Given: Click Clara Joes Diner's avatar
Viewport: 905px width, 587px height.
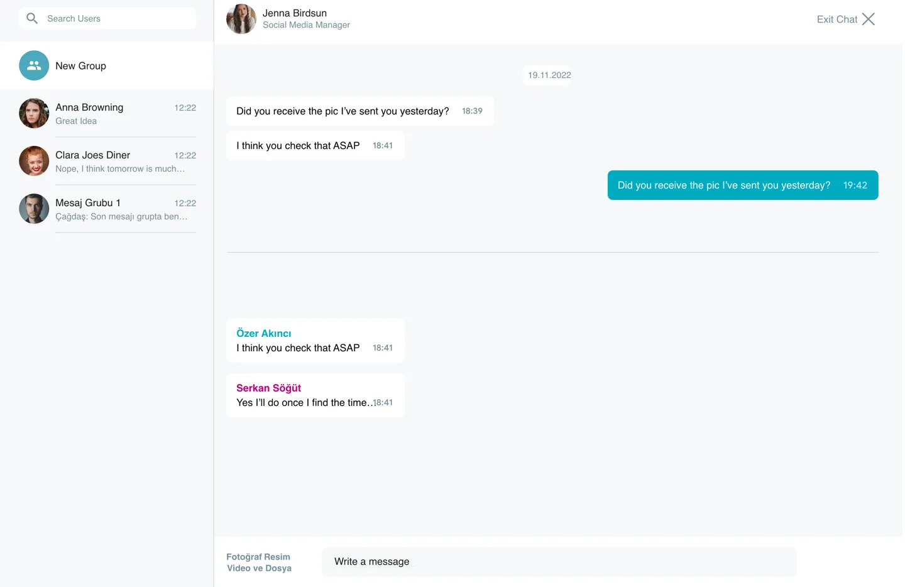Looking at the screenshot, I should [34, 161].
